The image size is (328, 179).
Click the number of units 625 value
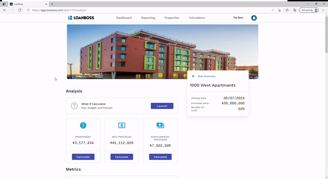241,109
